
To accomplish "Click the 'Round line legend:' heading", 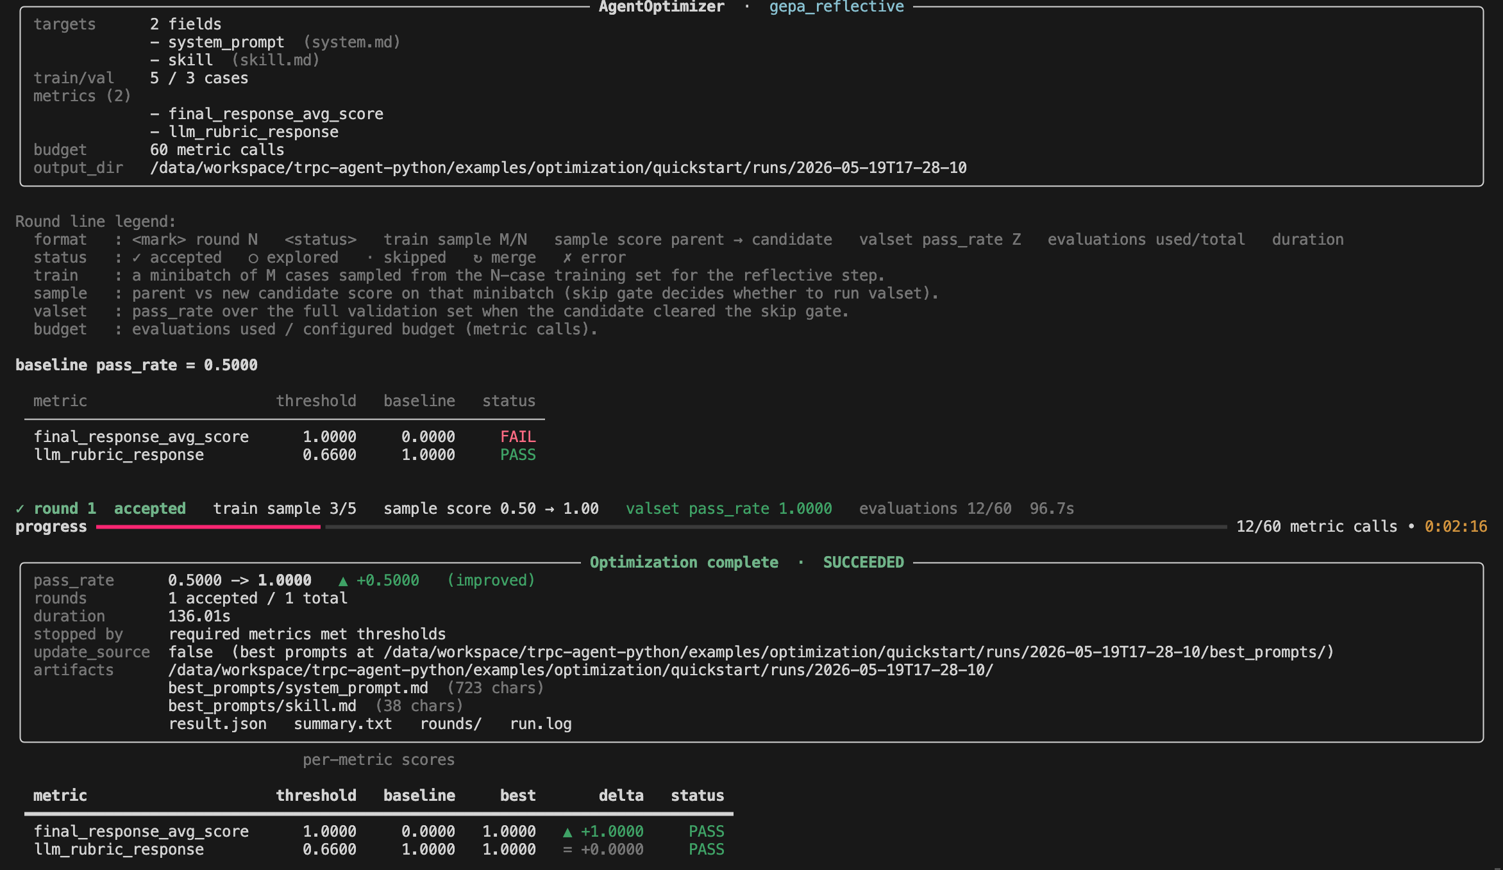I will (x=96, y=222).
